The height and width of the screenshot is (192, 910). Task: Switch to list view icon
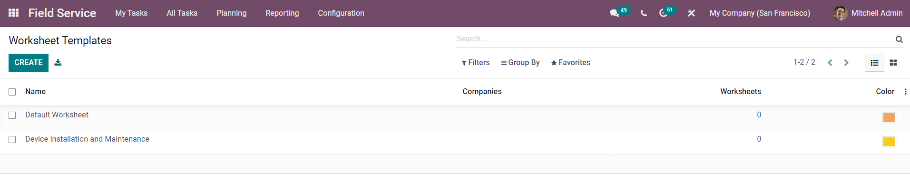(x=874, y=63)
